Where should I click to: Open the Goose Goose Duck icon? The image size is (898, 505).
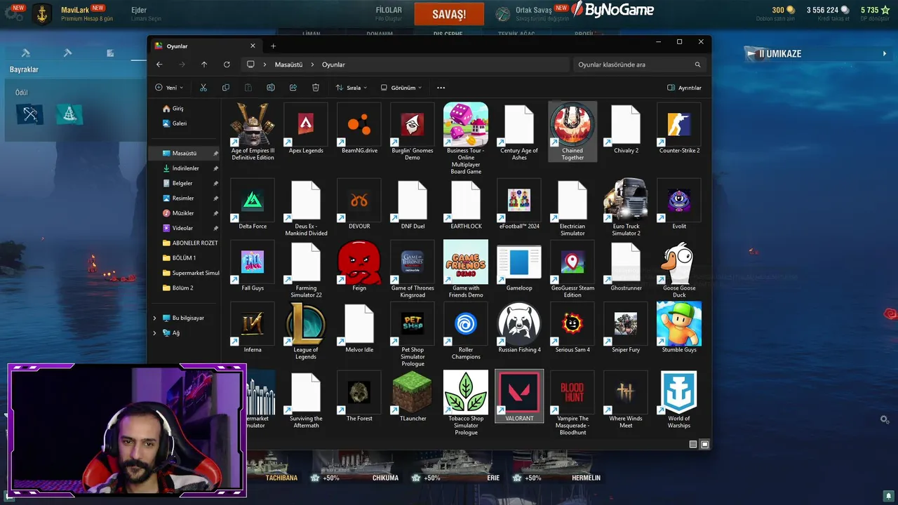pyautogui.click(x=679, y=262)
